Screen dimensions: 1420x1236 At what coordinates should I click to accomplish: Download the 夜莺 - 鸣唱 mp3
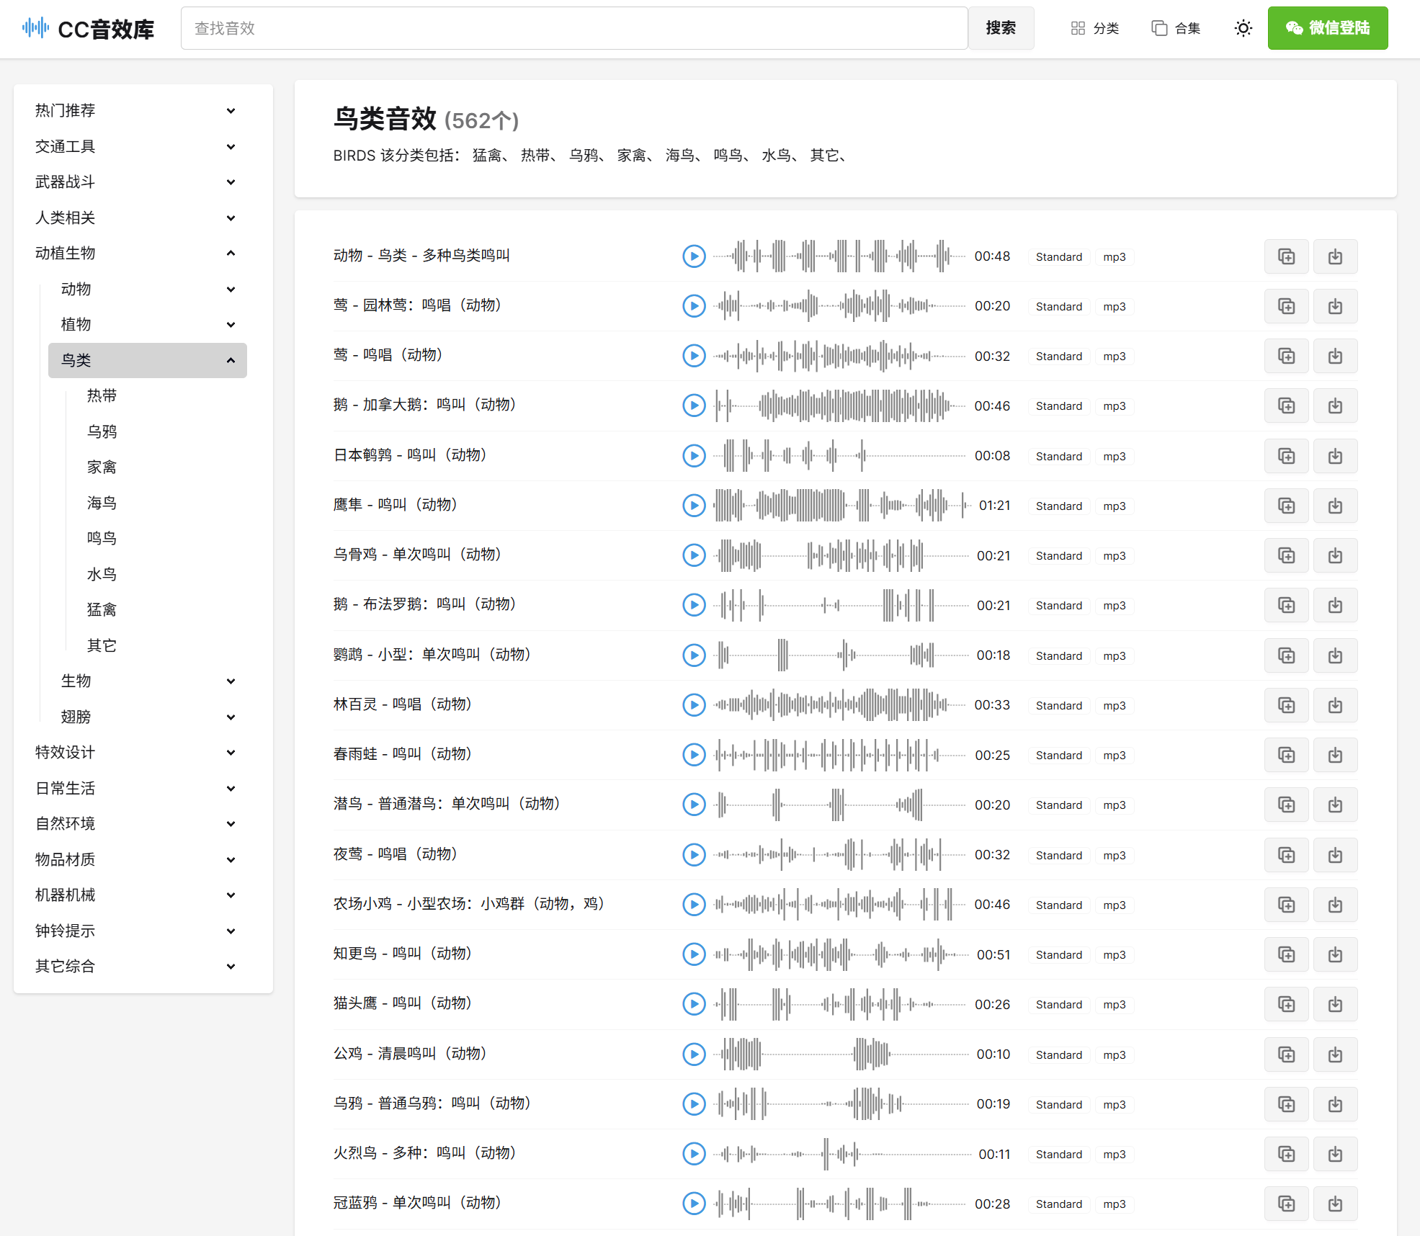[x=1335, y=855]
